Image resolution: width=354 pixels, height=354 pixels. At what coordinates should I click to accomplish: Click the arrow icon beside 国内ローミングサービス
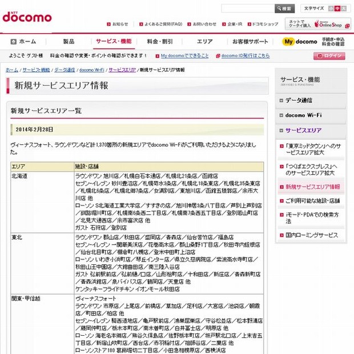(x=281, y=235)
